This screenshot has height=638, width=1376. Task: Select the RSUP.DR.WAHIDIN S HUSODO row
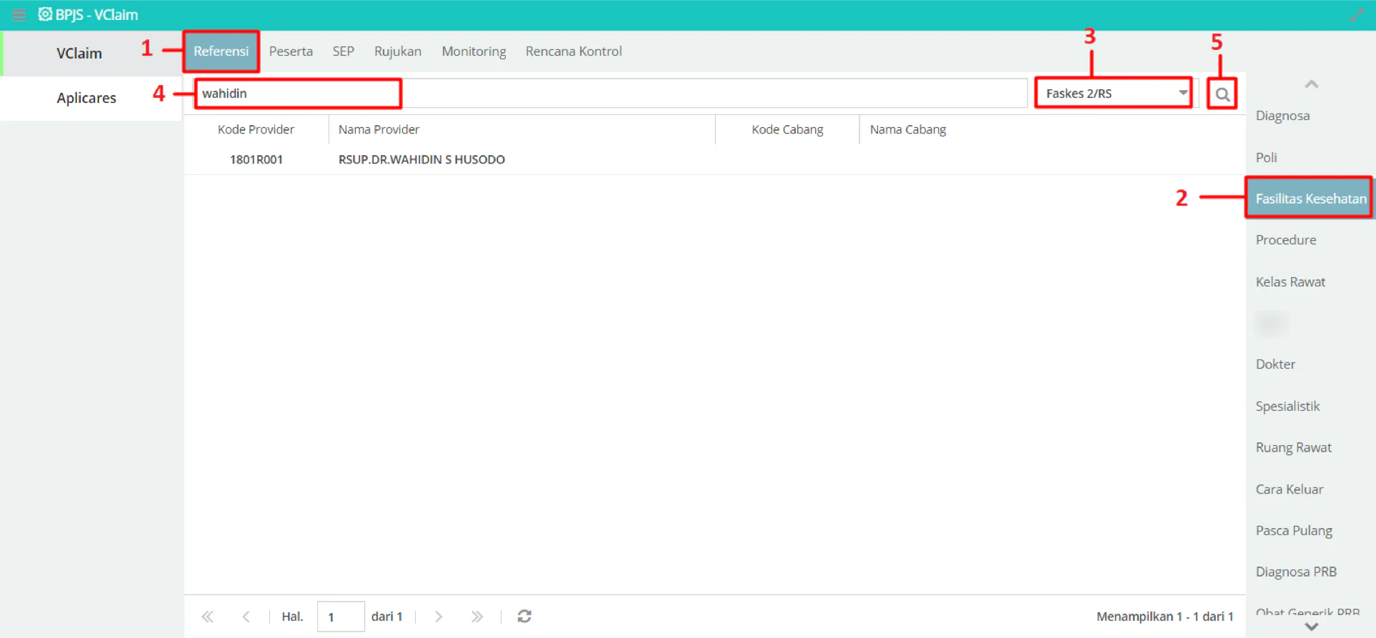click(x=714, y=159)
